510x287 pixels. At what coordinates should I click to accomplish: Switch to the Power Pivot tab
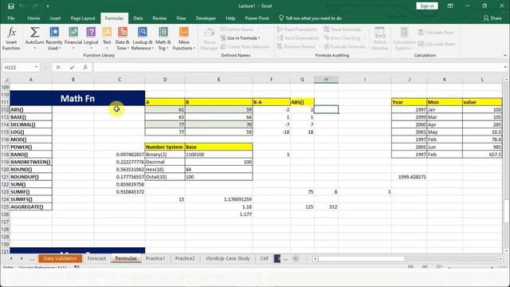coord(257,18)
